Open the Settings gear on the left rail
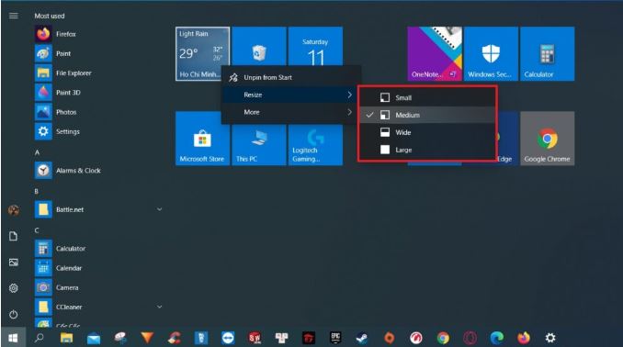This screenshot has height=347, width=623. click(x=14, y=288)
